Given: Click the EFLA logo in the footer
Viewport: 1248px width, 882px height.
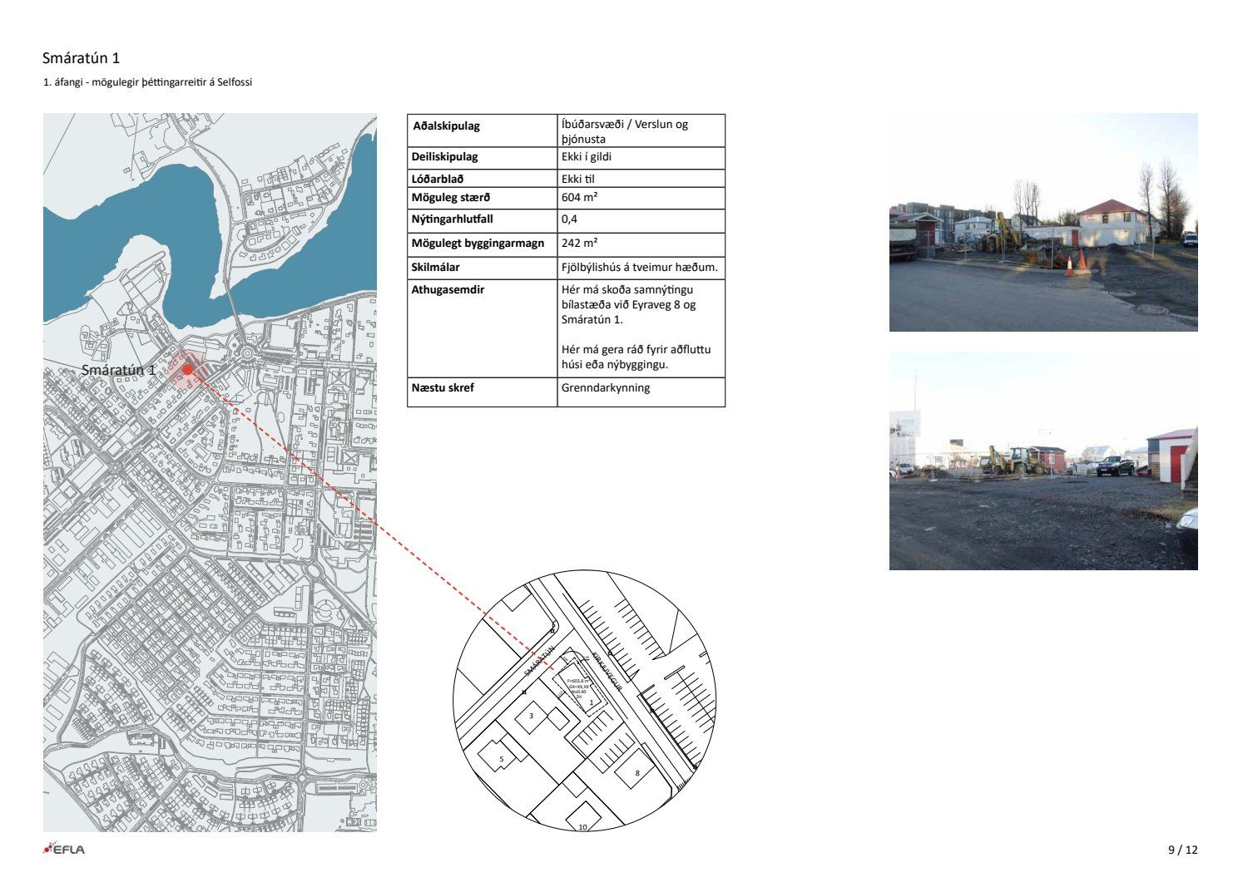Looking at the screenshot, I should tap(64, 849).
